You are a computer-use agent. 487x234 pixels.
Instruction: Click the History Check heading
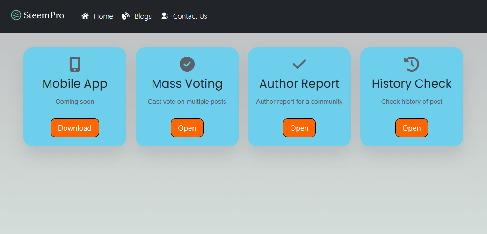click(x=412, y=84)
